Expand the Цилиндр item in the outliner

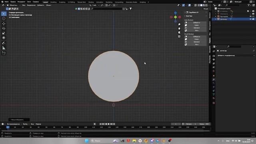pyautogui.click(x=216, y=19)
